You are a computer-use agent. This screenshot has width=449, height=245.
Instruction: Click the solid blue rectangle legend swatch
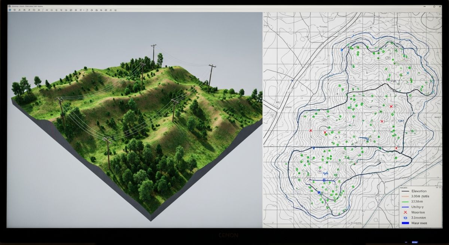(405, 223)
